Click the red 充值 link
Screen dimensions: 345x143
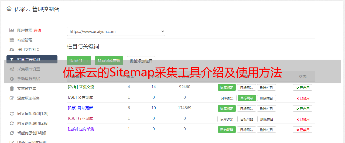(x=37, y=30)
